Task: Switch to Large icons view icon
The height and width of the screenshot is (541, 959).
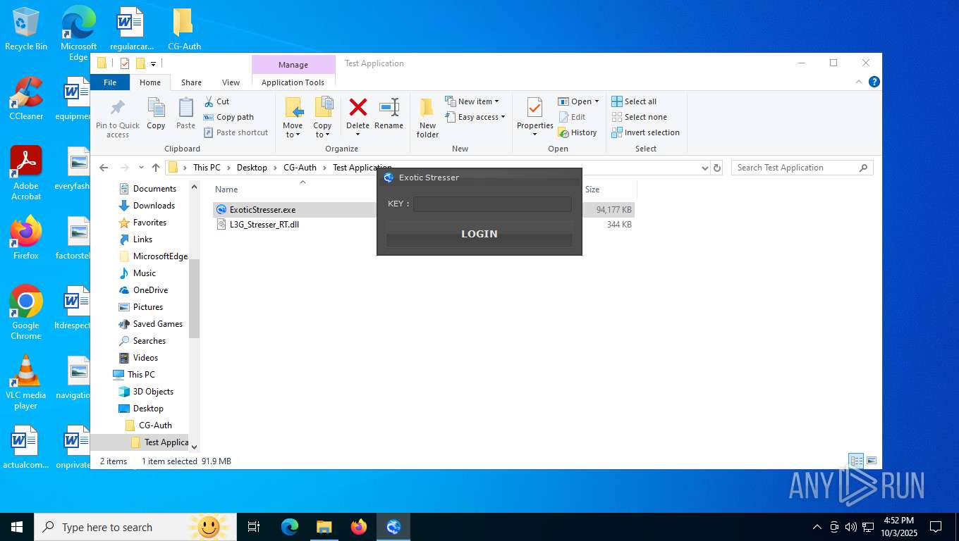Action: click(872, 461)
